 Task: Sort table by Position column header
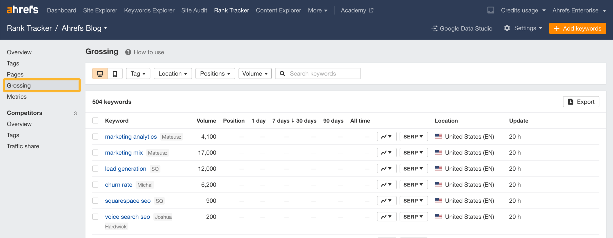234,121
